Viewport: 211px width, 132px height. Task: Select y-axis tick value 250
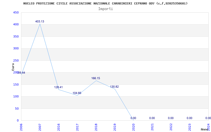16,60
